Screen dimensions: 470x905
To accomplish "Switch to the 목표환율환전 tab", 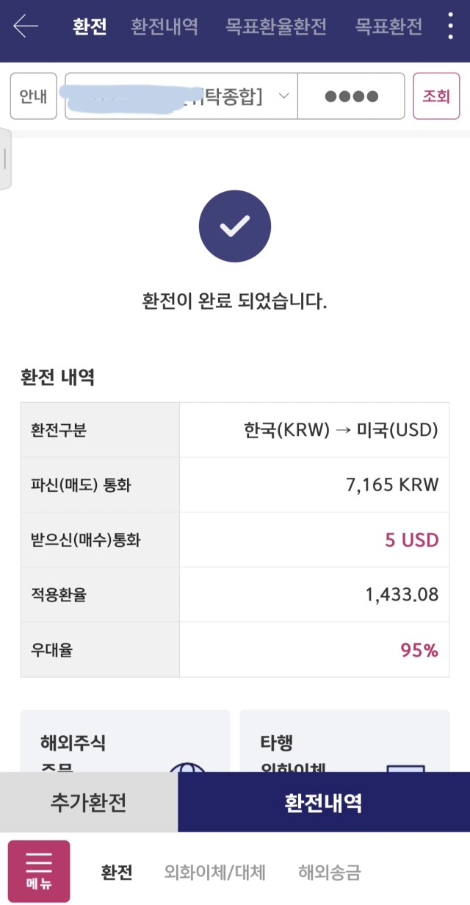I will (276, 27).
